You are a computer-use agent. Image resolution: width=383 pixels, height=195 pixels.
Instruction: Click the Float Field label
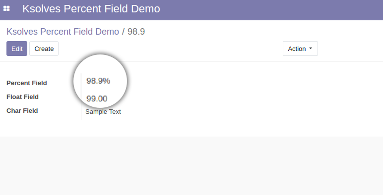point(22,97)
